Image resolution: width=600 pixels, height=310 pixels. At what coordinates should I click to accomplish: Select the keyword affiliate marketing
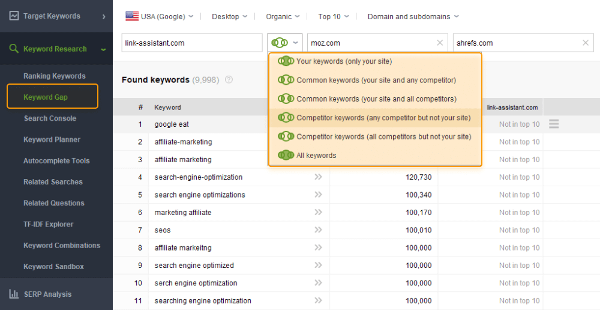click(183, 159)
